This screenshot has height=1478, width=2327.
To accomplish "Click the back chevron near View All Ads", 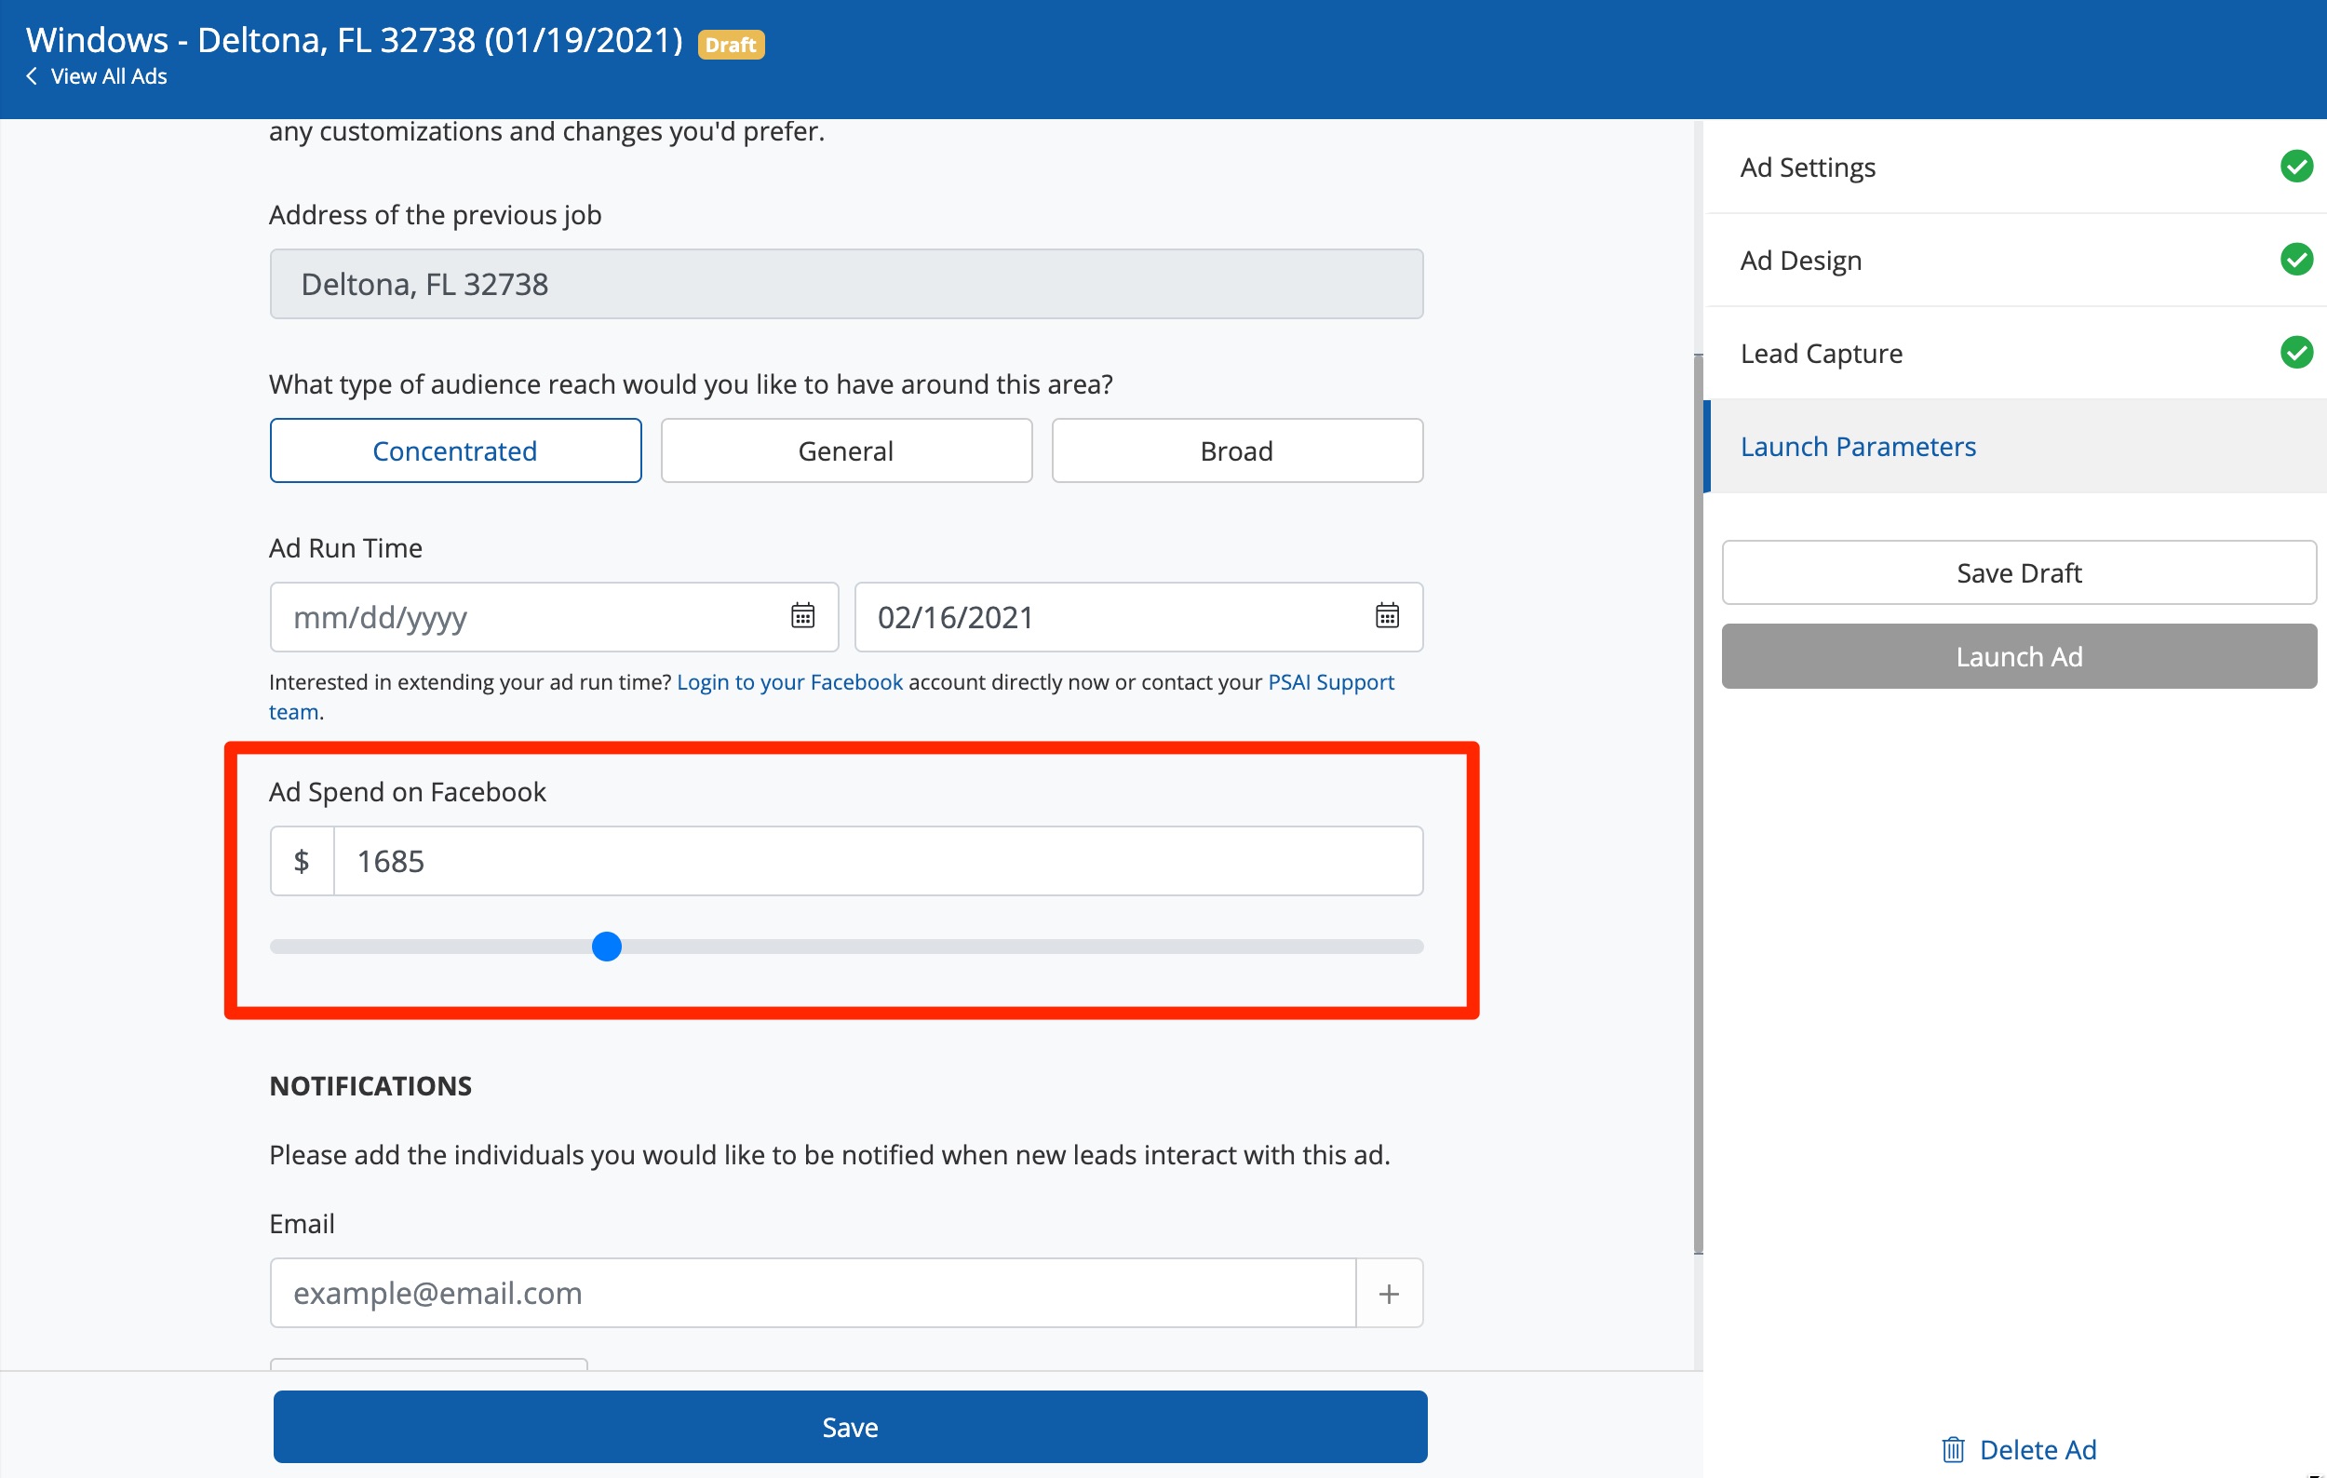I will (32, 76).
